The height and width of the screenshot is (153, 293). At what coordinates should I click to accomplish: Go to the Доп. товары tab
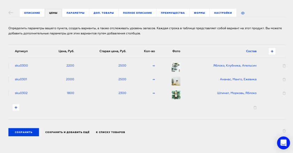tap(104, 13)
